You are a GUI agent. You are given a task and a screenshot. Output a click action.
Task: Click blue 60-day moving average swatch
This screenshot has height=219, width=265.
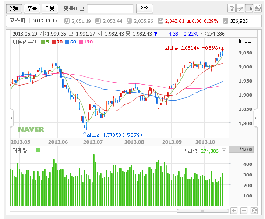(x=67, y=42)
